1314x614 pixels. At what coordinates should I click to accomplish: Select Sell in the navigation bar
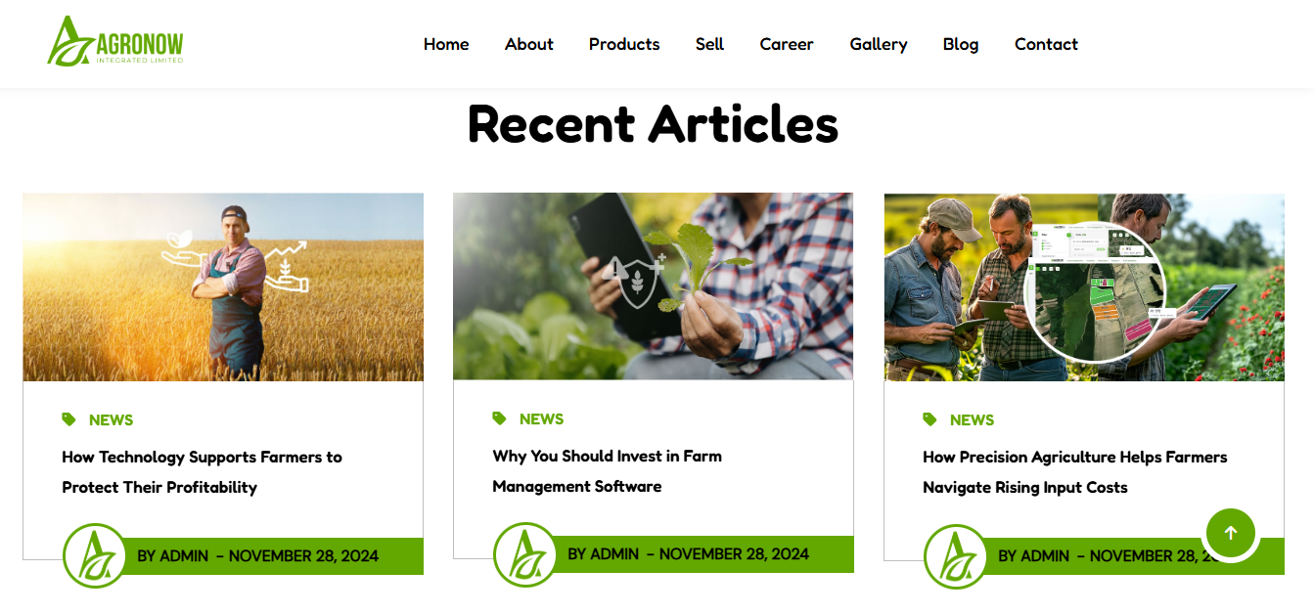[x=710, y=44]
